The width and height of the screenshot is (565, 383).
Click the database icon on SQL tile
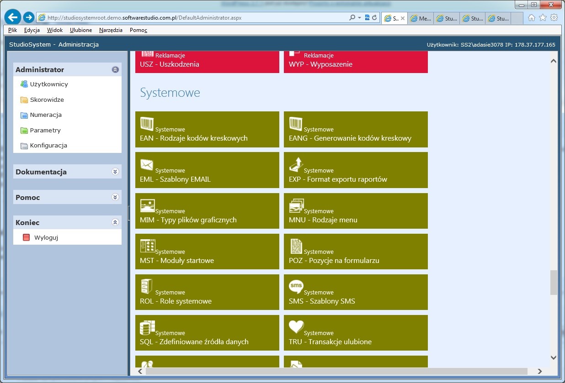click(x=147, y=327)
